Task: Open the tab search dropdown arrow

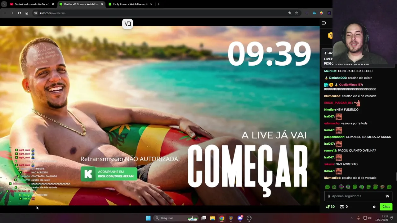Action: 4,4
